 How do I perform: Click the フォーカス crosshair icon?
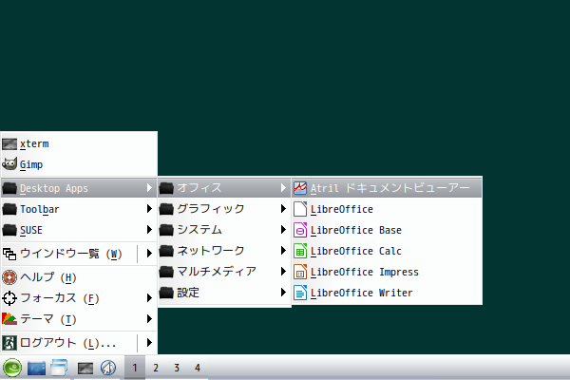pyautogui.click(x=9, y=298)
